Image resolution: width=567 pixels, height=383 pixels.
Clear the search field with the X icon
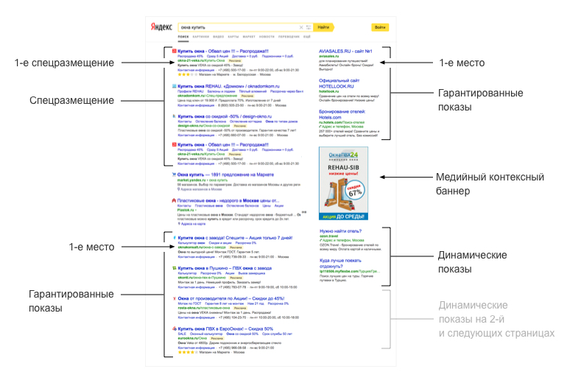pyautogui.click(x=301, y=27)
